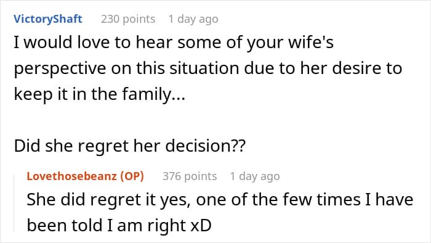
Task: Click the 376 points score
Action: pos(190,176)
